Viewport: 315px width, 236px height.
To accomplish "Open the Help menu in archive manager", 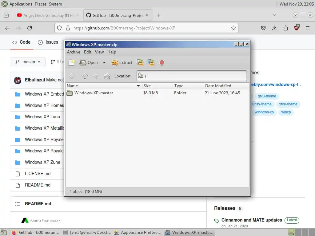I will pyautogui.click(x=112, y=52).
